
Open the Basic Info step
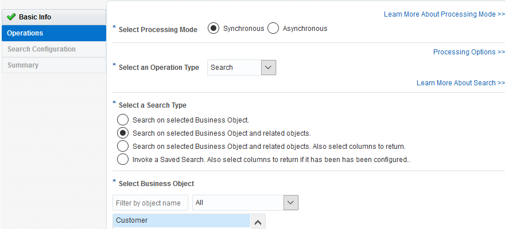35,17
